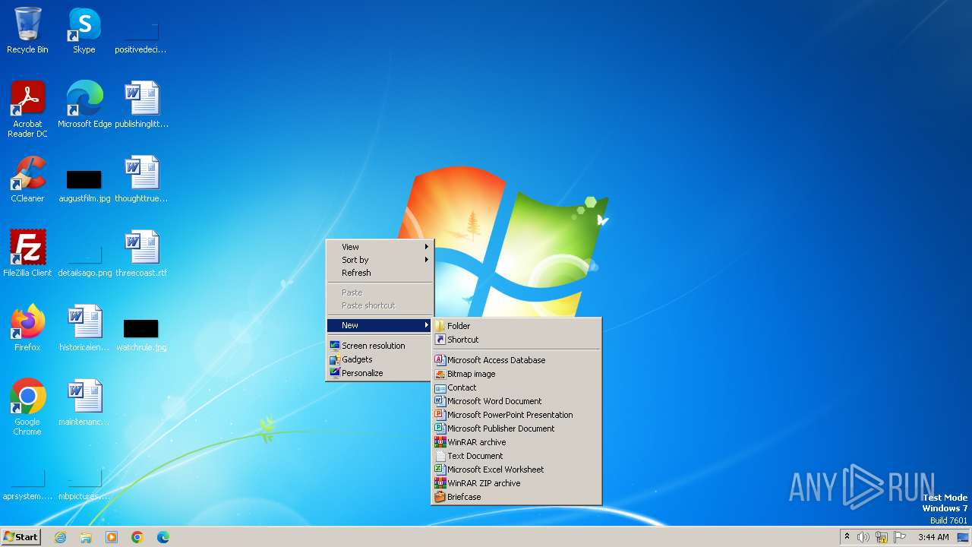Create a new Microsoft Access Database

coord(516,360)
